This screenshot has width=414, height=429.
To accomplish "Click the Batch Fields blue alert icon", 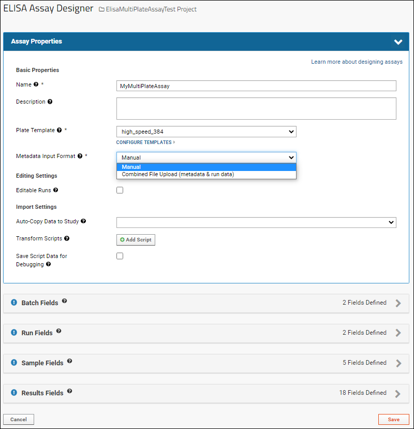I will 14,303.
